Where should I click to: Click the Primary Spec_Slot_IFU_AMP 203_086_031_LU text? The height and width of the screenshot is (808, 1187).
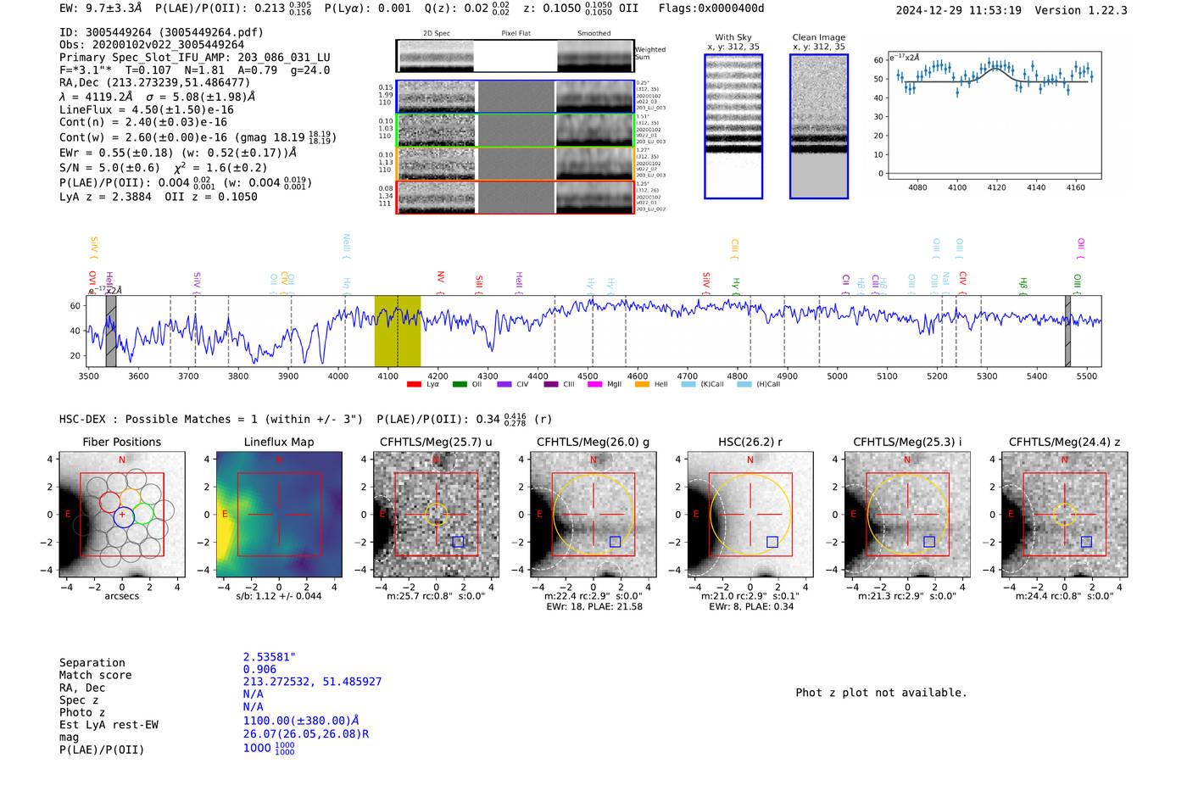pyautogui.click(x=195, y=58)
